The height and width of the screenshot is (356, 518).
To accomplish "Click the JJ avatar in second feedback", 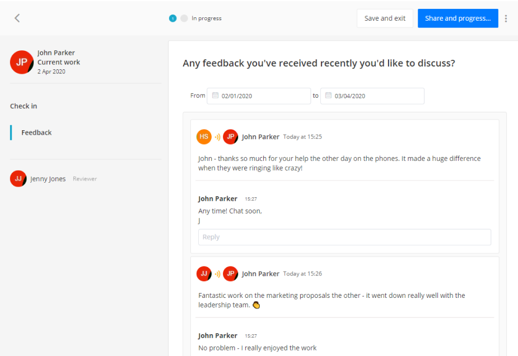I will point(204,274).
